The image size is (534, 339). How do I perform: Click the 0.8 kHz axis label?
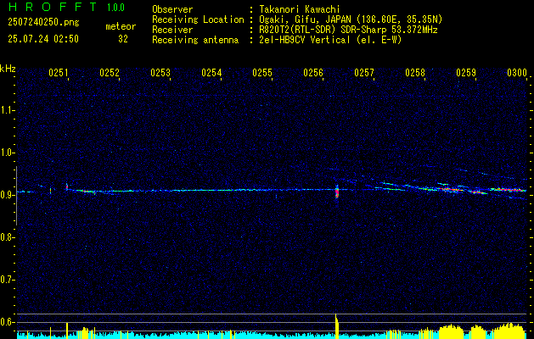(x=6, y=237)
